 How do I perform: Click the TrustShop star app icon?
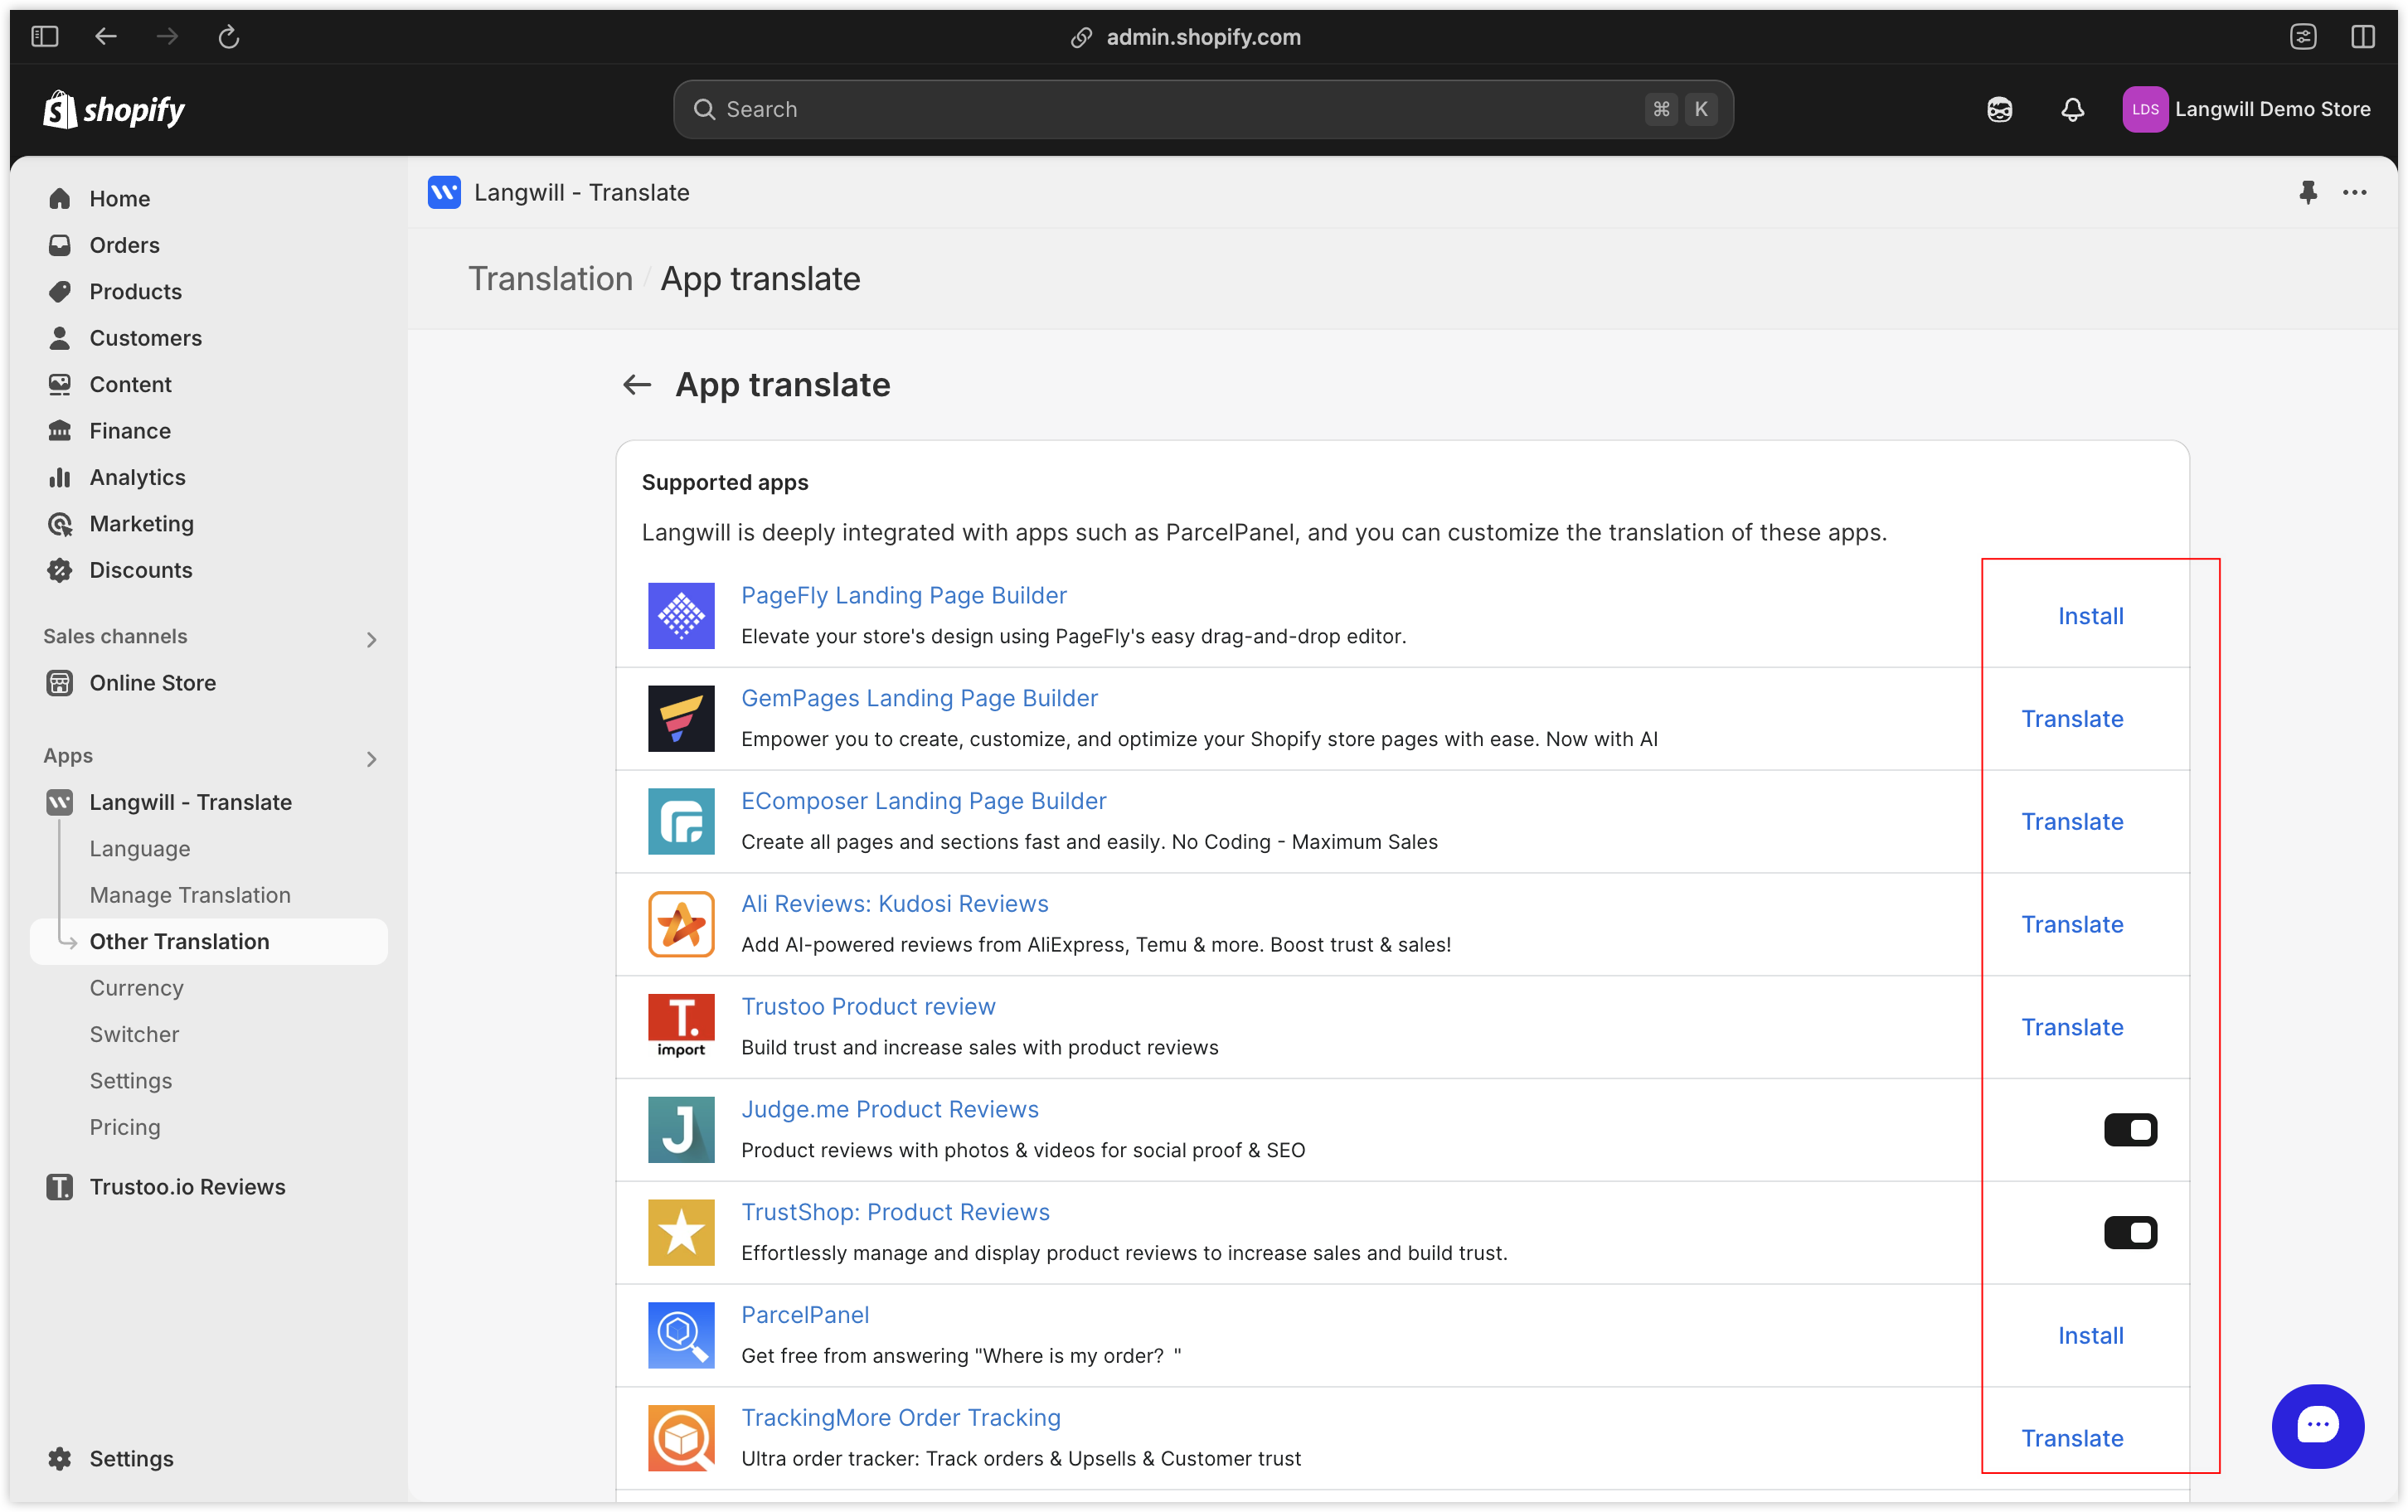click(x=681, y=1232)
